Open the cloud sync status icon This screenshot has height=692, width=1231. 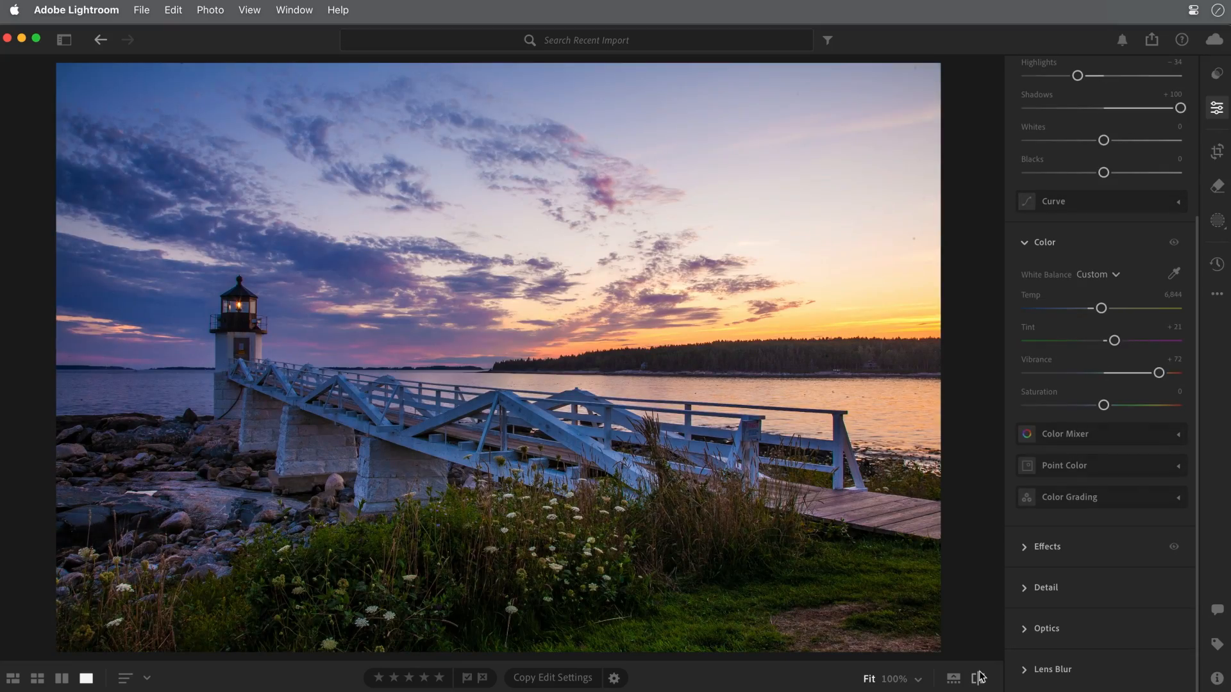pos(1214,40)
